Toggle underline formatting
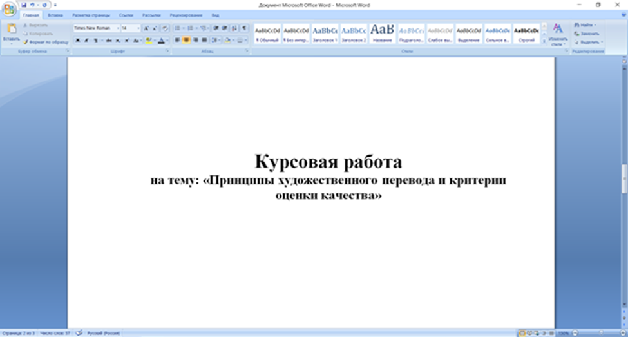628x337 pixels. click(x=95, y=41)
